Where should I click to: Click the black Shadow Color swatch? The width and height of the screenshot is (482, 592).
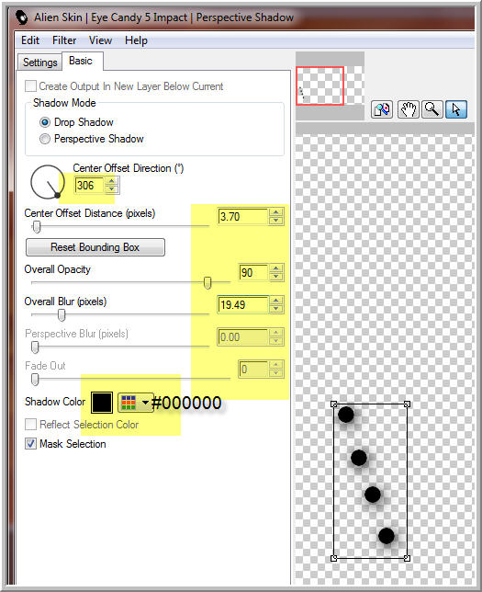pyautogui.click(x=102, y=403)
